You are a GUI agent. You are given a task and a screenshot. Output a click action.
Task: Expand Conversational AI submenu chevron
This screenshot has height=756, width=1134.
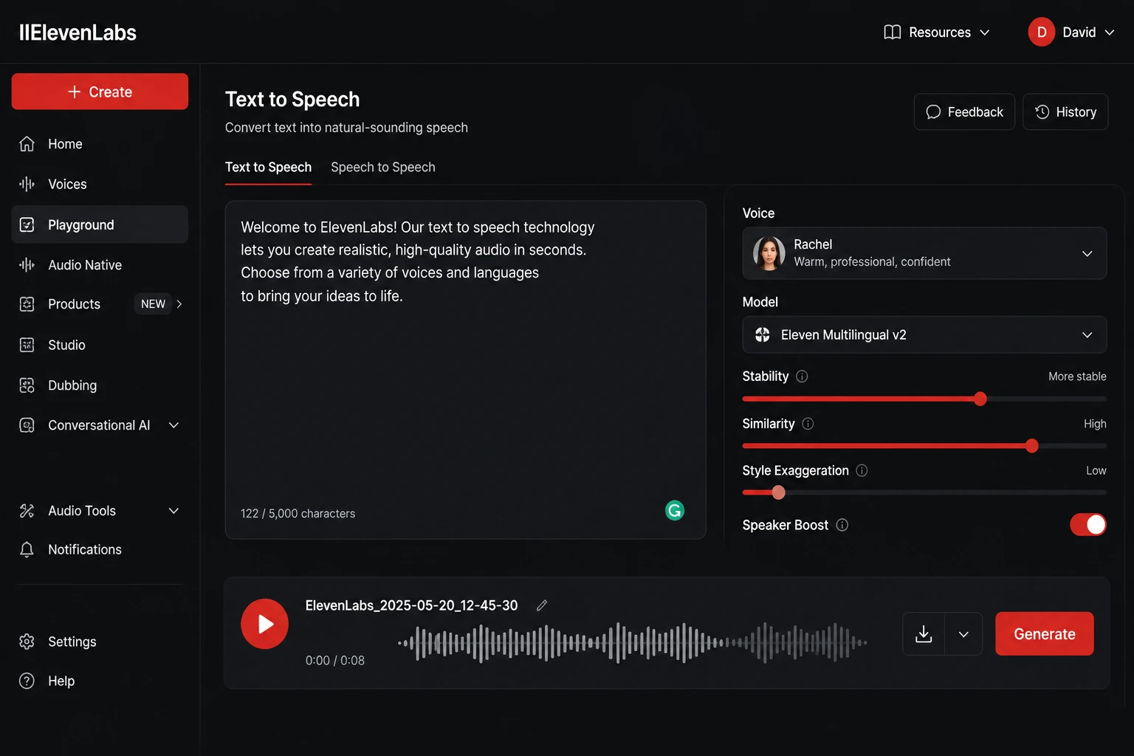coord(174,425)
